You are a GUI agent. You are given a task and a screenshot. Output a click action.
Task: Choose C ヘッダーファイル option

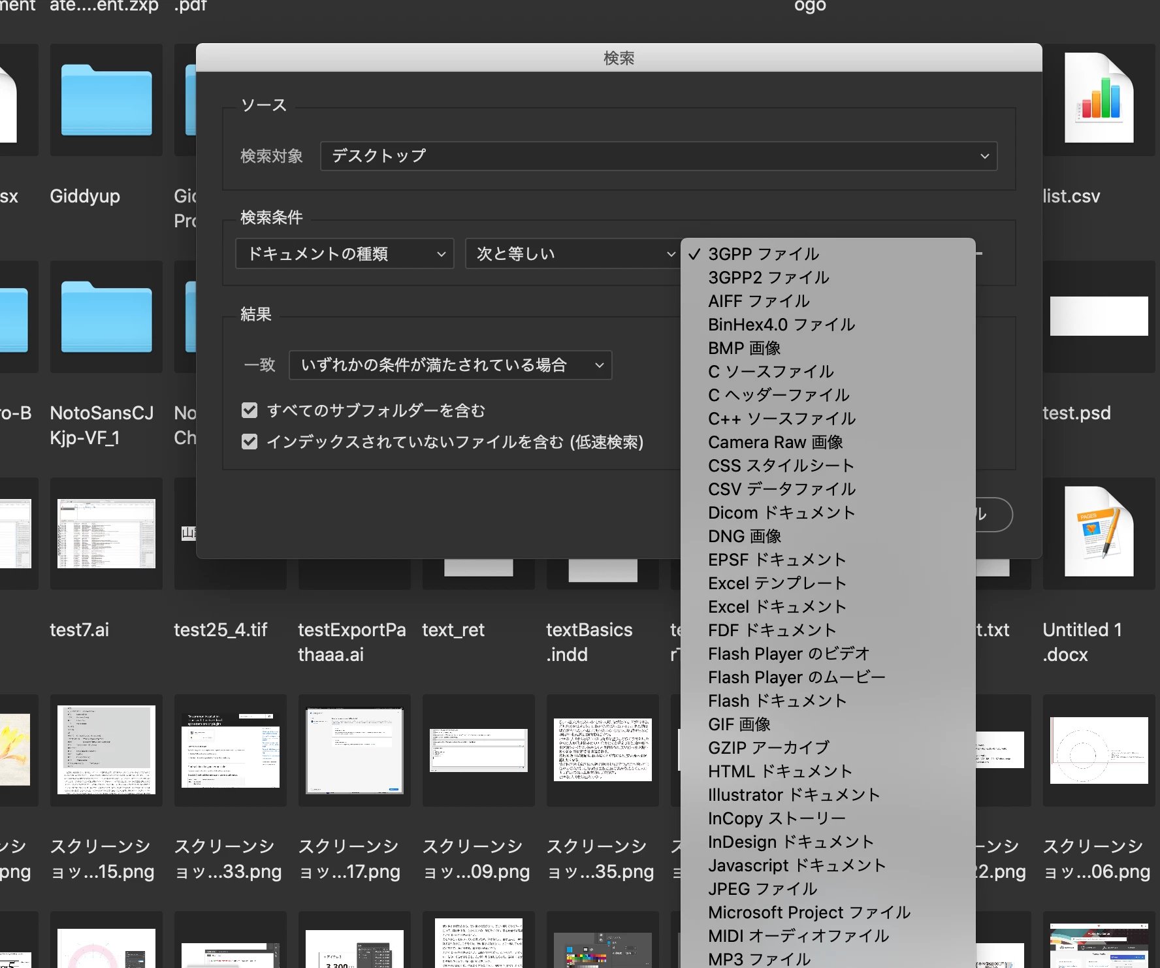click(828, 395)
